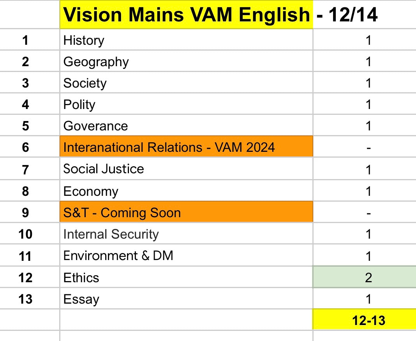This screenshot has height=341, width=416.
Task: Click the Vision Mains VAM English title cell
Action: 186,15
